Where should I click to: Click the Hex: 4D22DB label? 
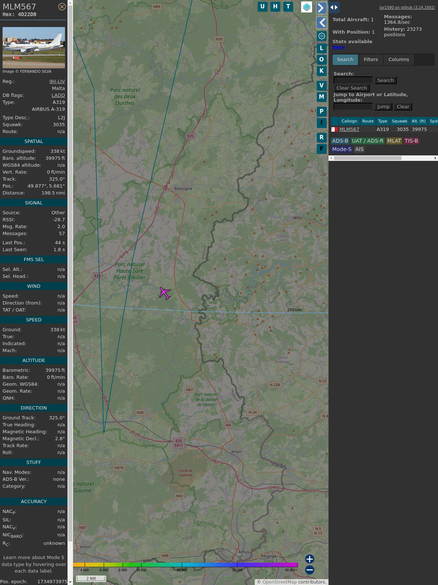coord(19,15)
